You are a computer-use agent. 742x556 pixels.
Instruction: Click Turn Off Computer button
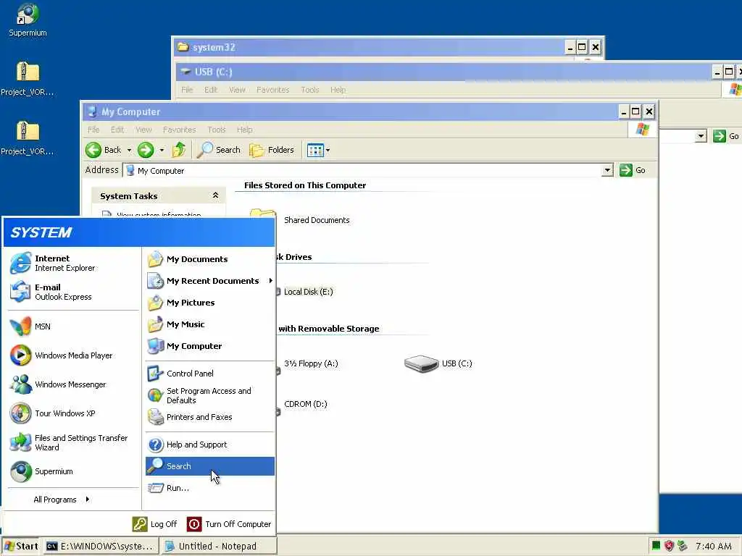(x=230, y=524)
